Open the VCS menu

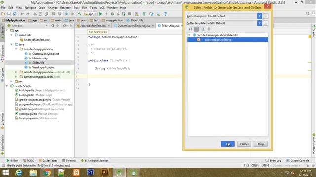(x=102, y=8)
